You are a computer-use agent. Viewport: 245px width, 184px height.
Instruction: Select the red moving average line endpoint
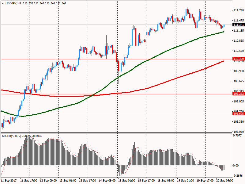[x=224, y=61]
